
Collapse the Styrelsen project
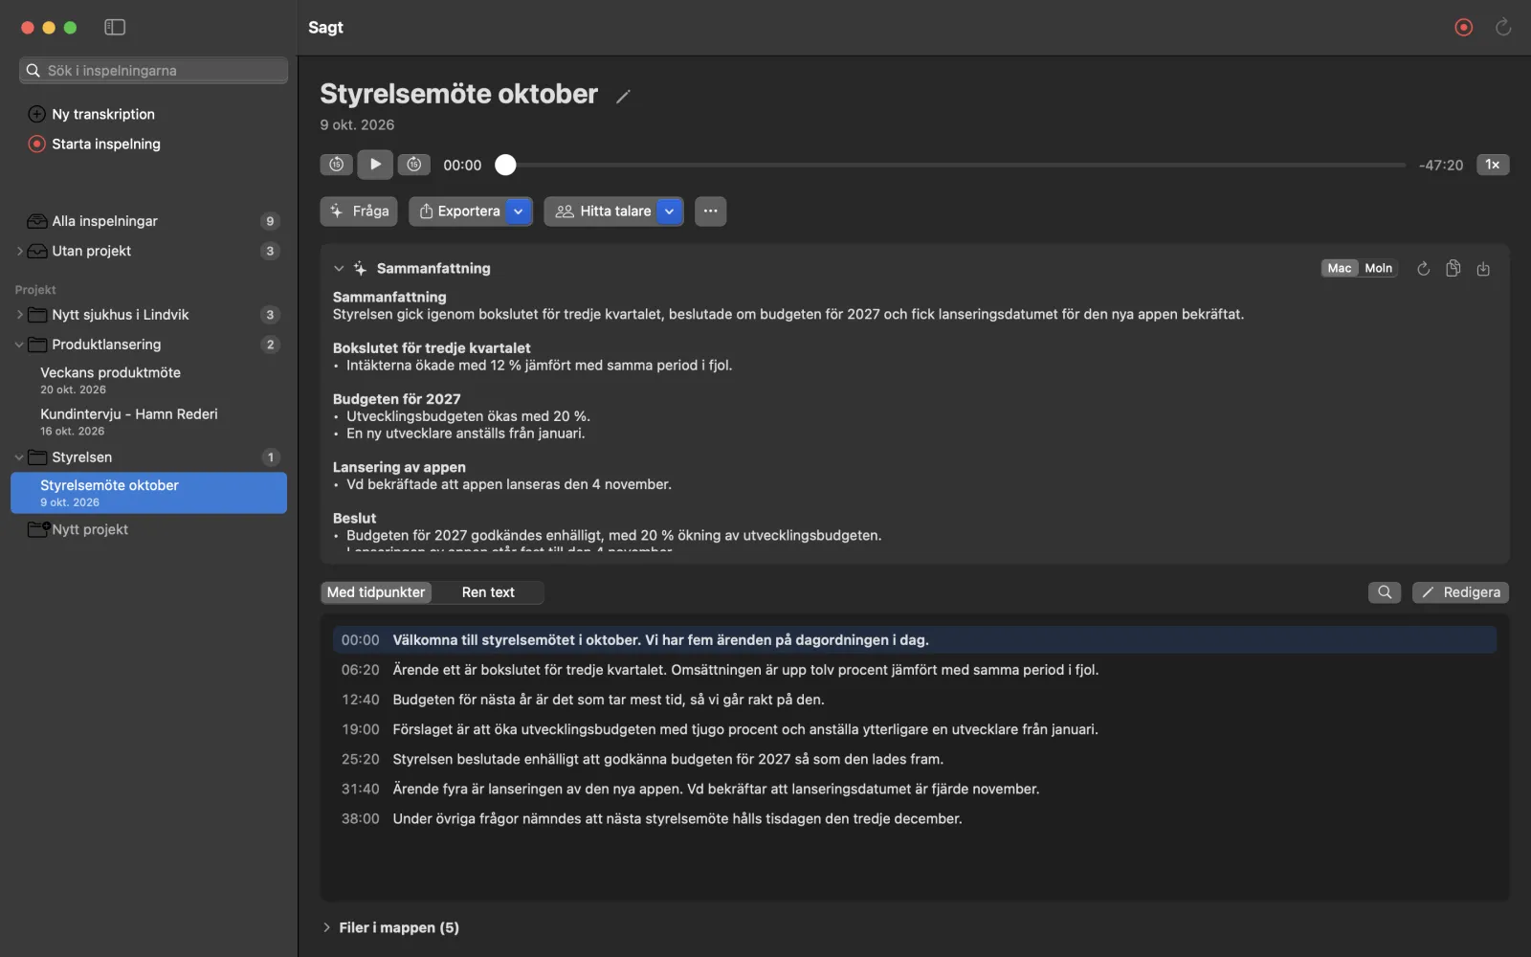pyautogui.click(x=19, y=457)
